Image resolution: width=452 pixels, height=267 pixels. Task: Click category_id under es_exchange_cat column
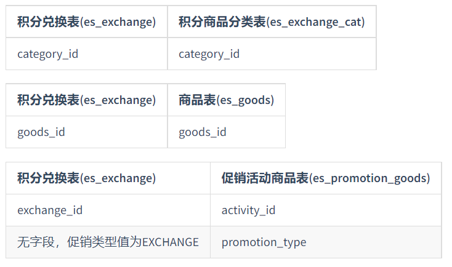click(x=272, y=54)
